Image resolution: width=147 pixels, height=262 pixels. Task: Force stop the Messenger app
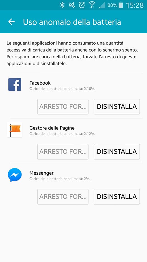coord(63,197)
